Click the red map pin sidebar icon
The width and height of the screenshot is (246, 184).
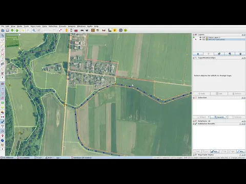(x=3, y=136)
